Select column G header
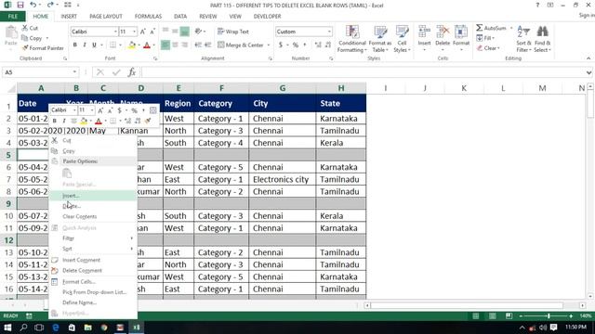Image resolution: width=595 pixels, height=334 pixels. coord(283,88)
